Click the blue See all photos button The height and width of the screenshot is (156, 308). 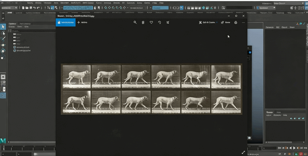click(66, 23)
